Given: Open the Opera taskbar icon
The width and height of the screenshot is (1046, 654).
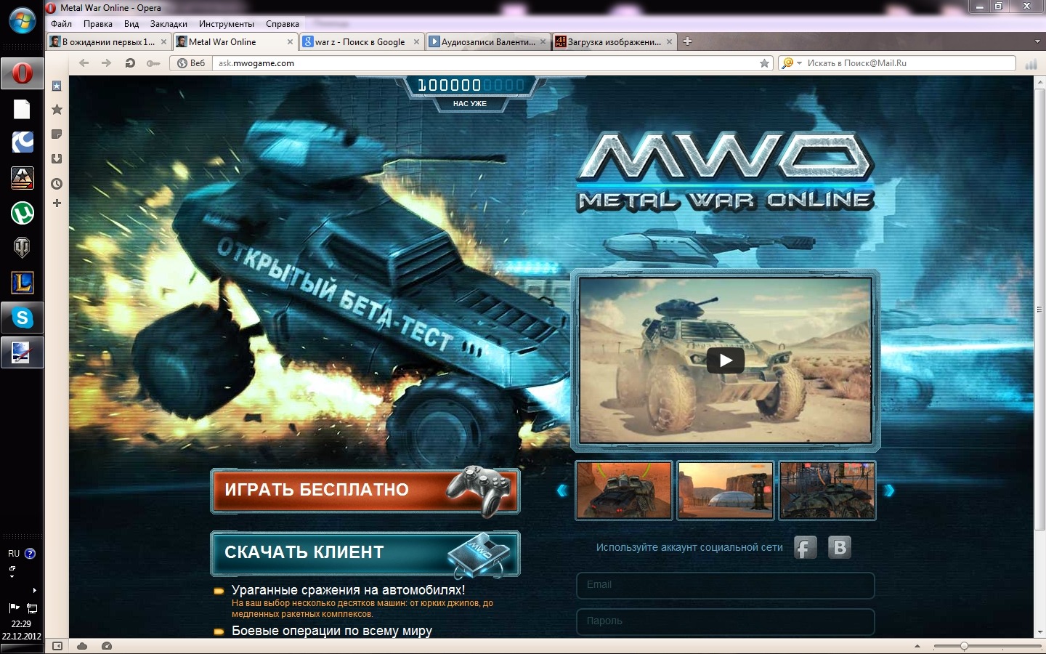Looking at the screenshot, I should coord(23,74).
